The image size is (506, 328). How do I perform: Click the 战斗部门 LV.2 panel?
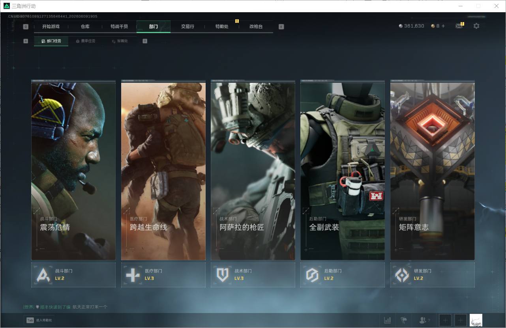[73, 275]
